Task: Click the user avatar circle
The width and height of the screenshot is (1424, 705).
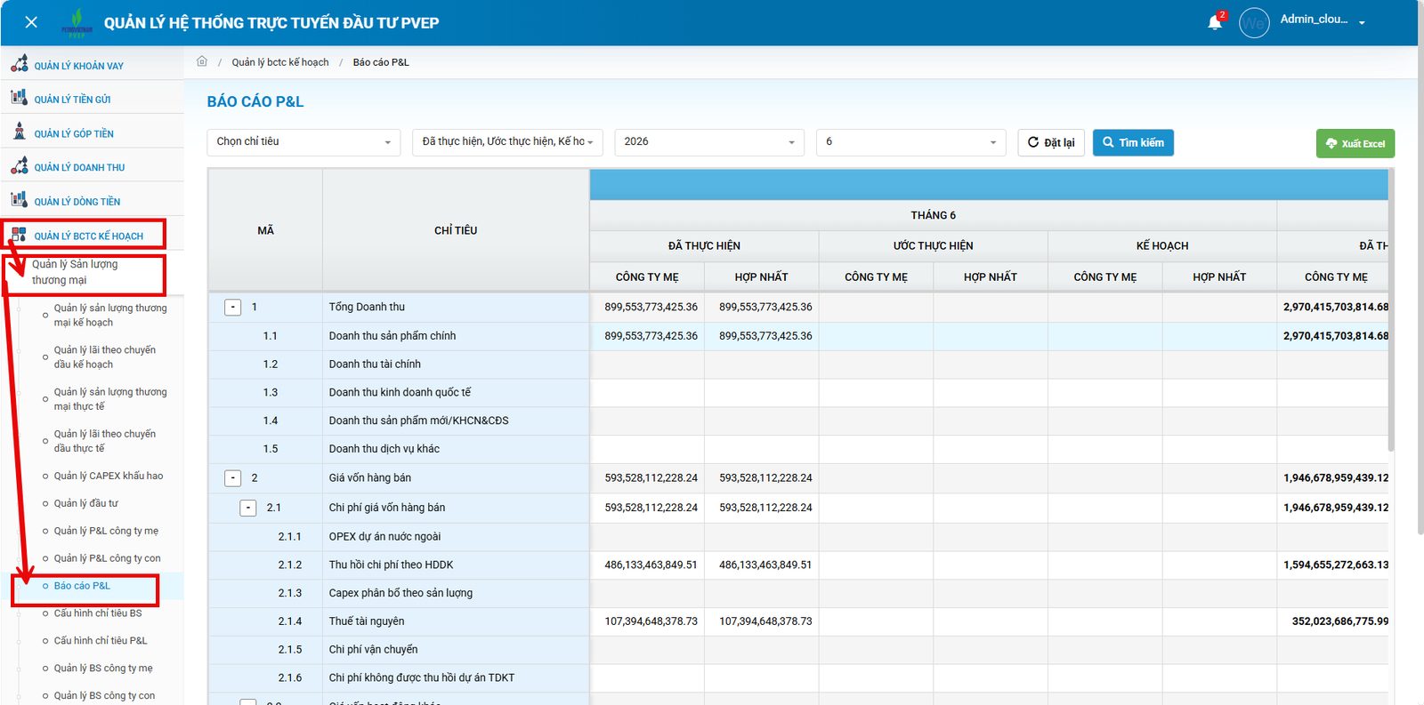Action: (x=1254, y=23)
